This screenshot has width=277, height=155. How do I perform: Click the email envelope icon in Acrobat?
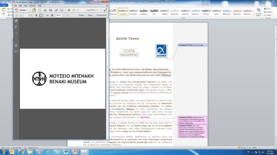(x=62, y=10)
